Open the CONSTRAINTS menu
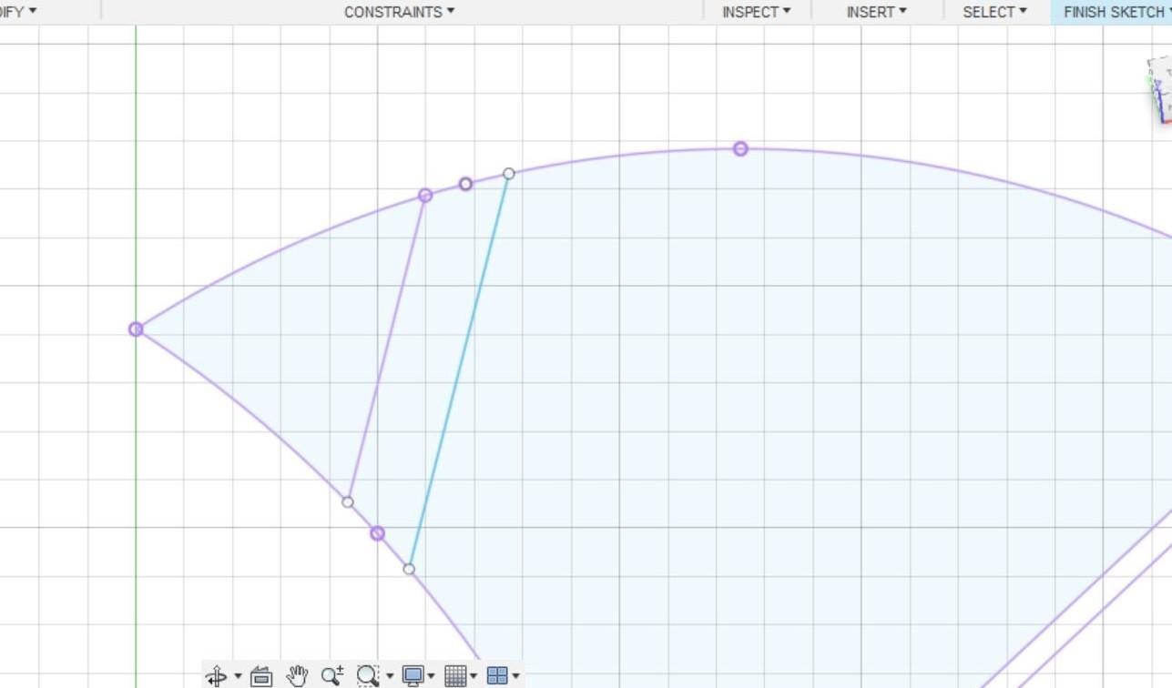The height and width of the screenshot is (688, 1172). tap(399, 12)
